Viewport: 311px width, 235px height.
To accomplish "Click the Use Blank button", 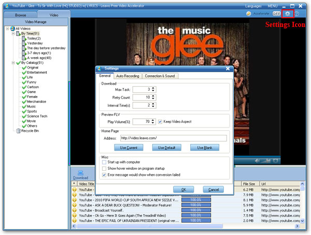I will [x=205, y=148].
